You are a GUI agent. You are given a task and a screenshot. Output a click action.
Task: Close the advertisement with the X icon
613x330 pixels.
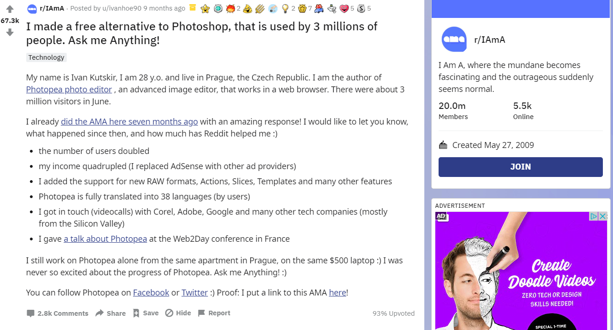[602, 216]
